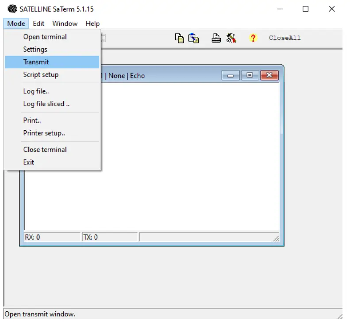Minimize the SATELLINE SaTerm main window
Viewport: 350px width, 322px height.
point(280,9)
